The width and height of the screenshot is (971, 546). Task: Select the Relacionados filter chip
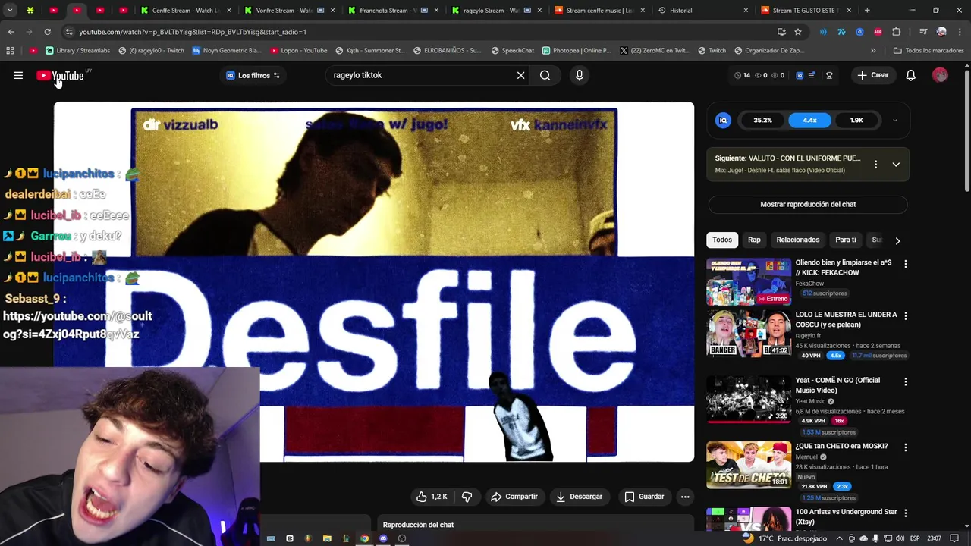pyautogui.click(x=797, y=240)
